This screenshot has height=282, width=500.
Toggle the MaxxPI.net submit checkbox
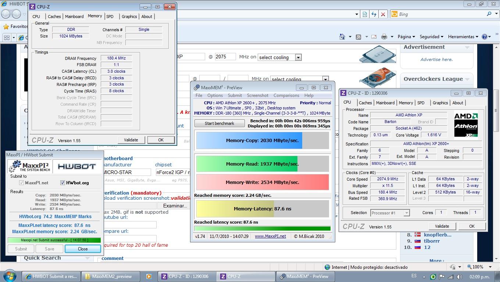[22, 182]
